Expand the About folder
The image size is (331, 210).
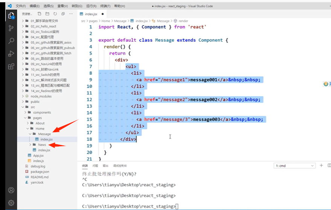pyautogui.click(x=47, y=123)
